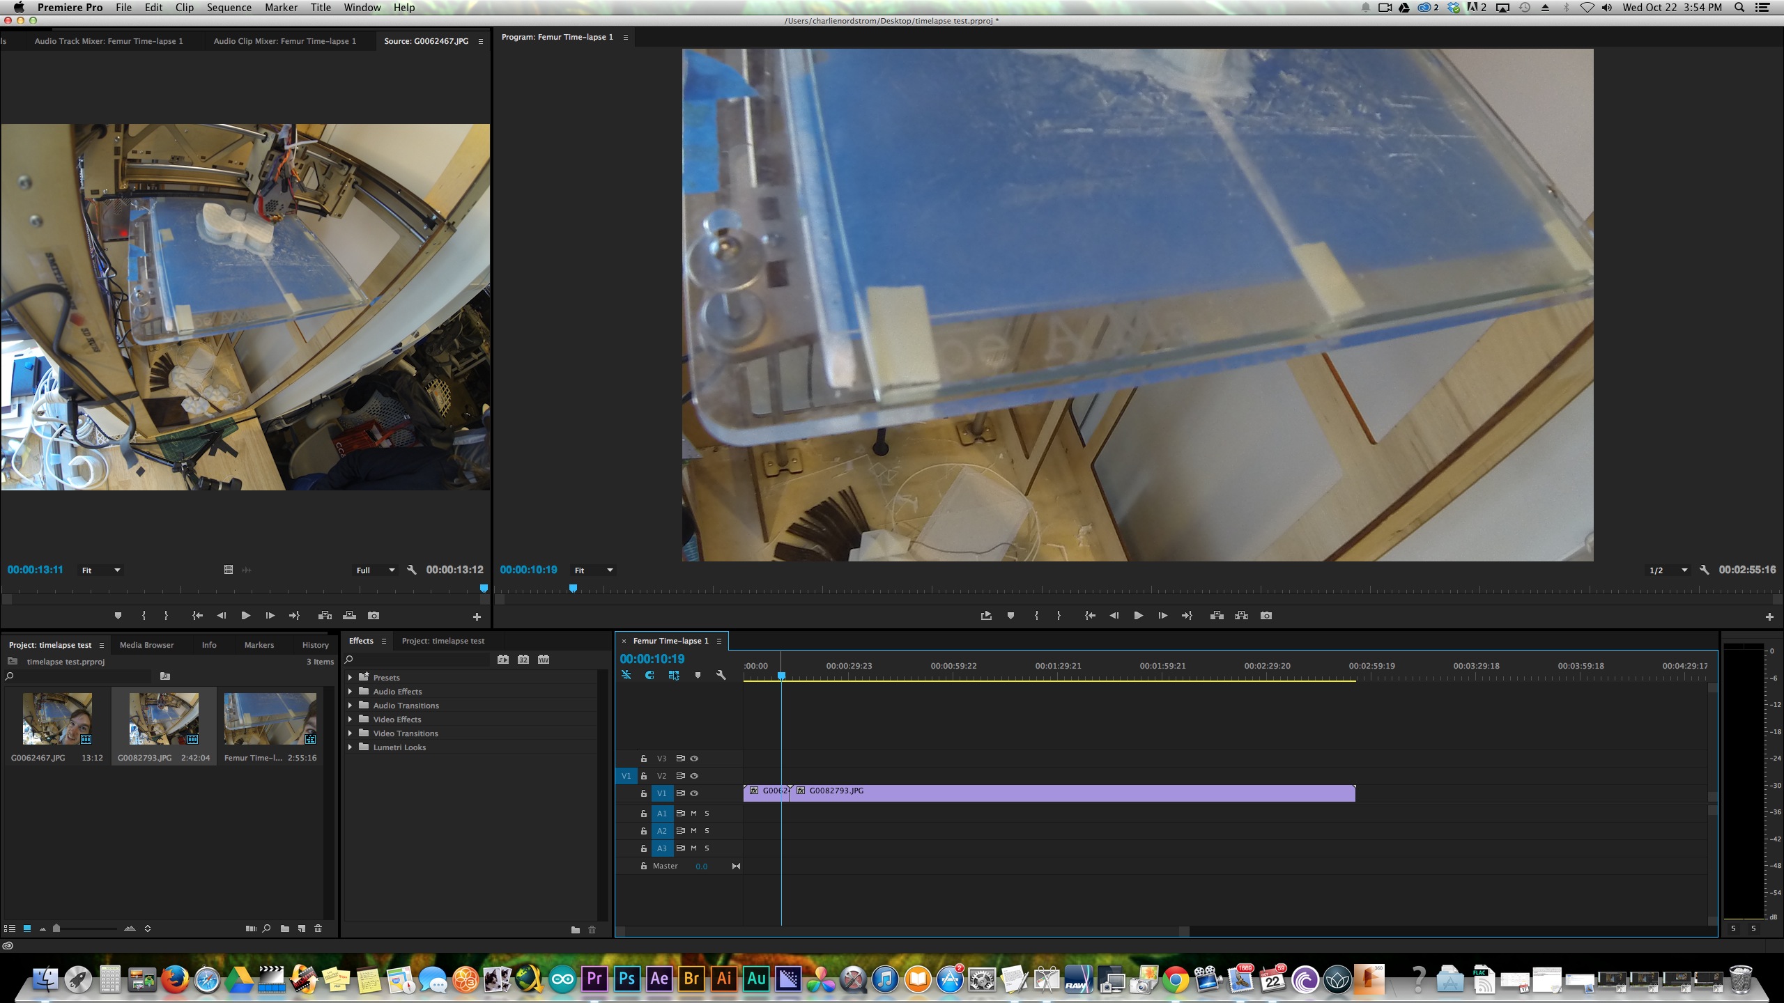
Task: Open Premiere Pro dock icon
Action: click(594, 978)
